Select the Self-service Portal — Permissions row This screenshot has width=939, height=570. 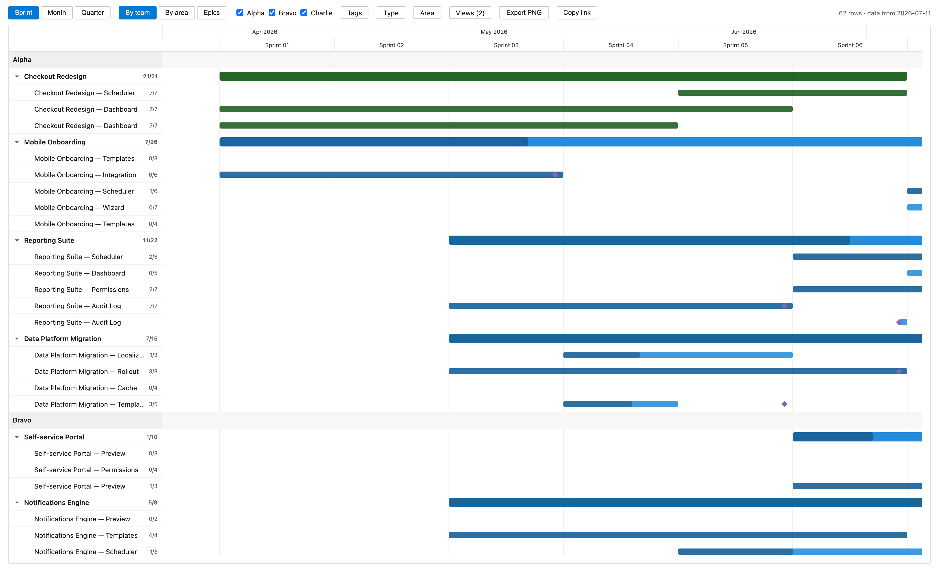(85, 470)
